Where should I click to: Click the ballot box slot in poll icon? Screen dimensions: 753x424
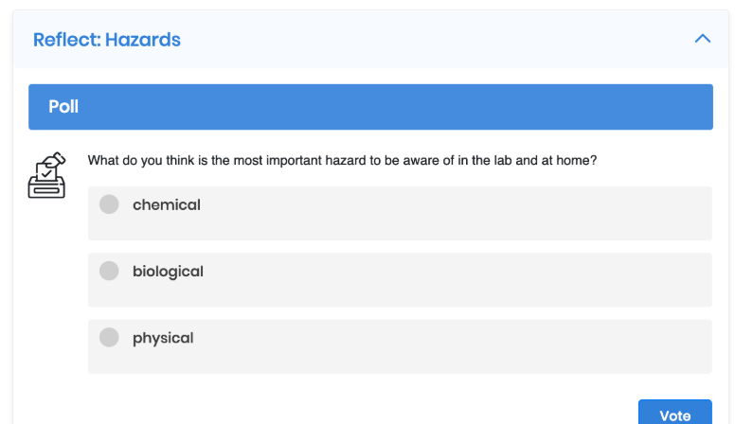point(46,190)
